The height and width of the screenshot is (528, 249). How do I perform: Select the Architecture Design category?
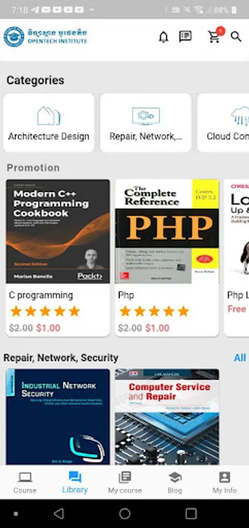(49, 123)
